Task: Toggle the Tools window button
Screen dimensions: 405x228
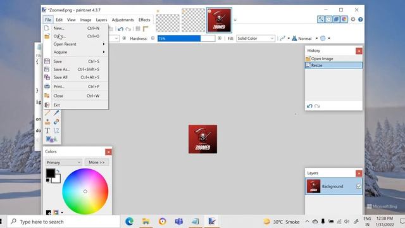Action: 321,20
